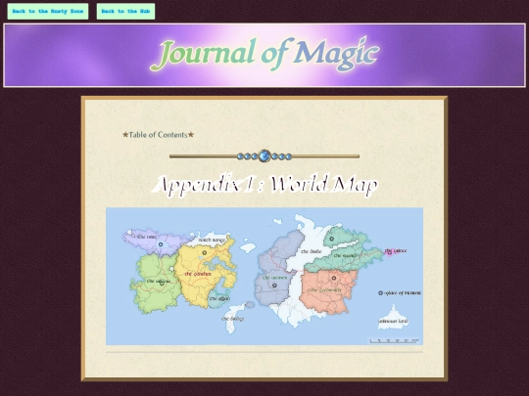Screen dimensions: 529x396
Task: Open the Table of Contents link
Action: [159, 135]
